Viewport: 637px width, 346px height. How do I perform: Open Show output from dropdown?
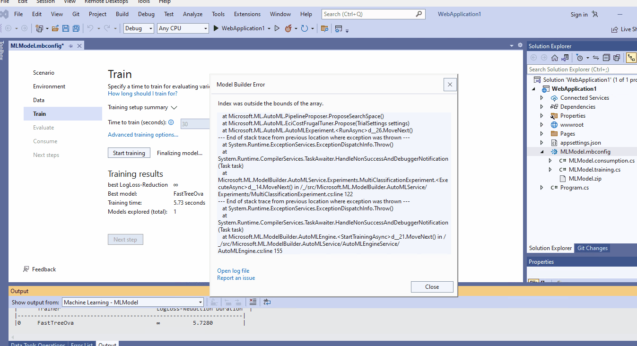pos(133,302)
